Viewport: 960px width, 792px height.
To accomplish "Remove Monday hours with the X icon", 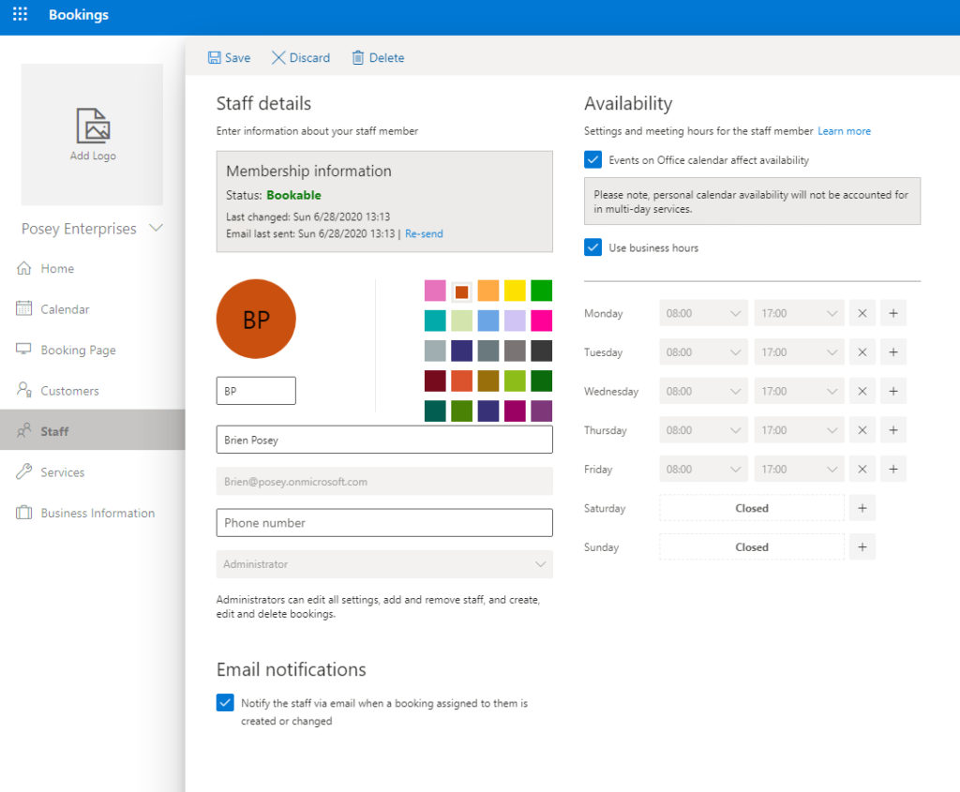I will point(862,313).
